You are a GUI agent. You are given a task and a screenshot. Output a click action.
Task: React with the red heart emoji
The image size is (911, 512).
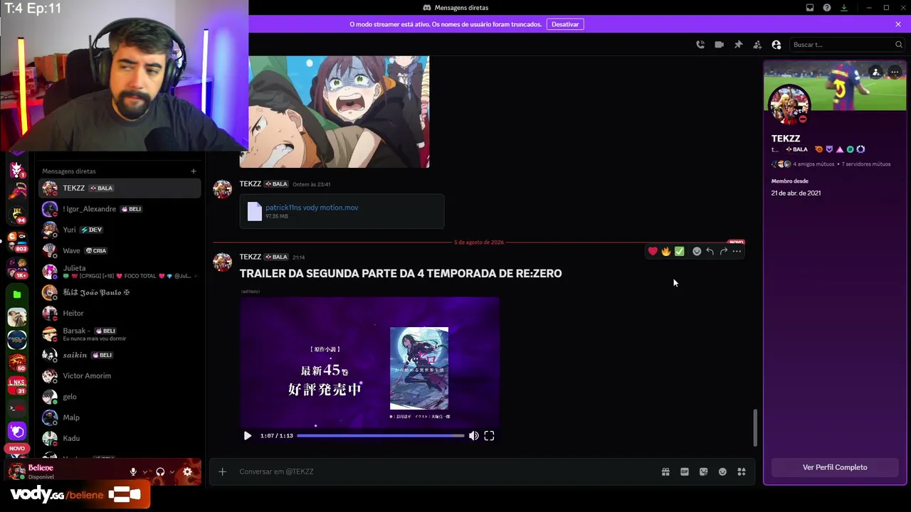(653, 251)
